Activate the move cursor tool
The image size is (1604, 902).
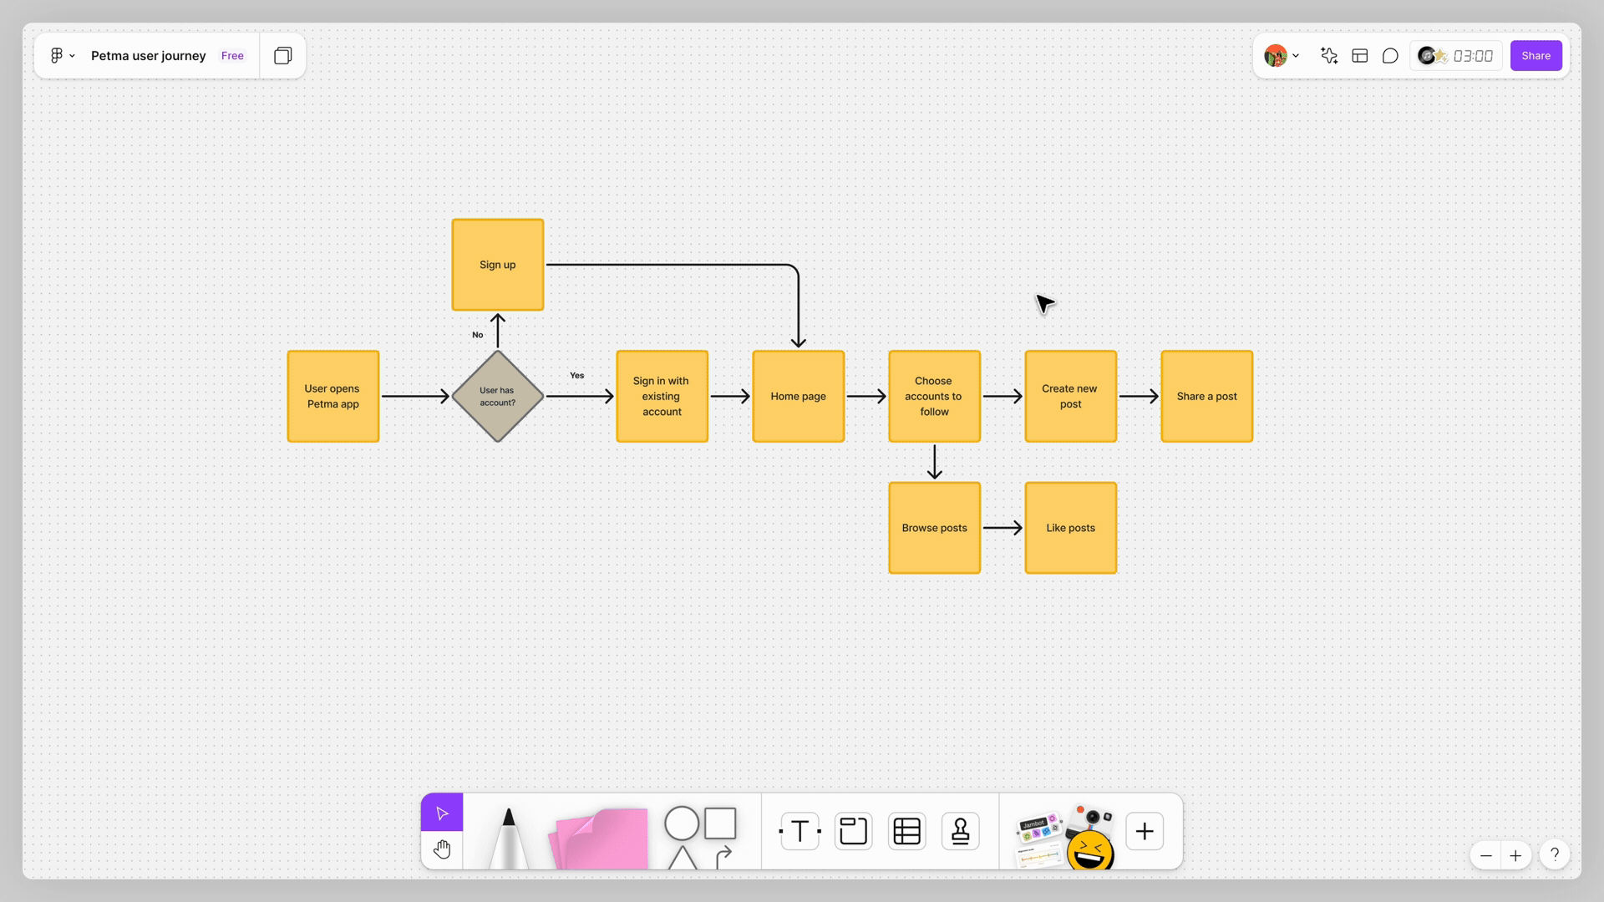442,813
